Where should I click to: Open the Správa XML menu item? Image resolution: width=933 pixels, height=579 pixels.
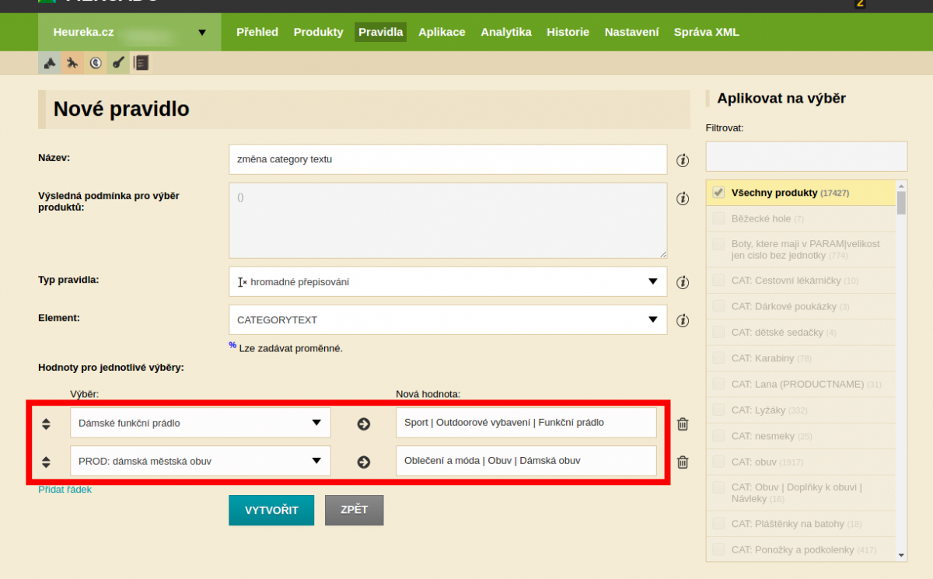707,32
